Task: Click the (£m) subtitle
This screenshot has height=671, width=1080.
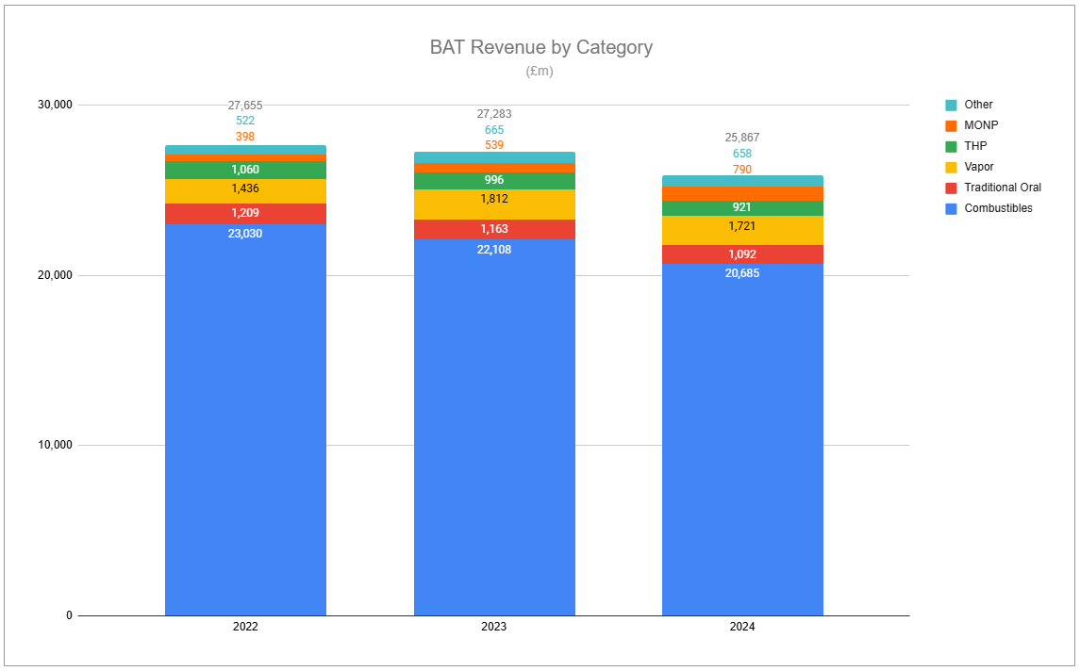Action: point(540,71)
